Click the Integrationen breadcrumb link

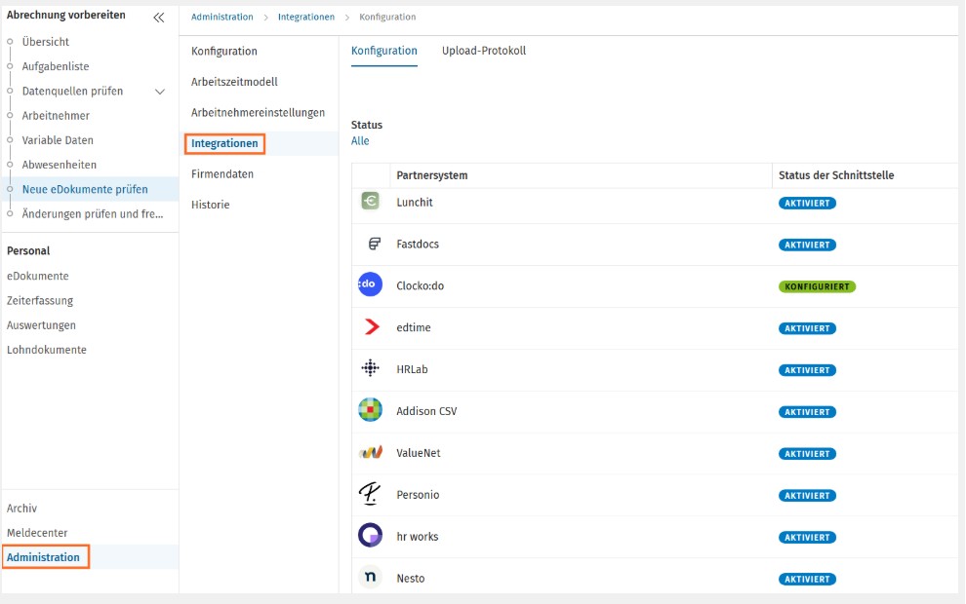pos(306,18)
